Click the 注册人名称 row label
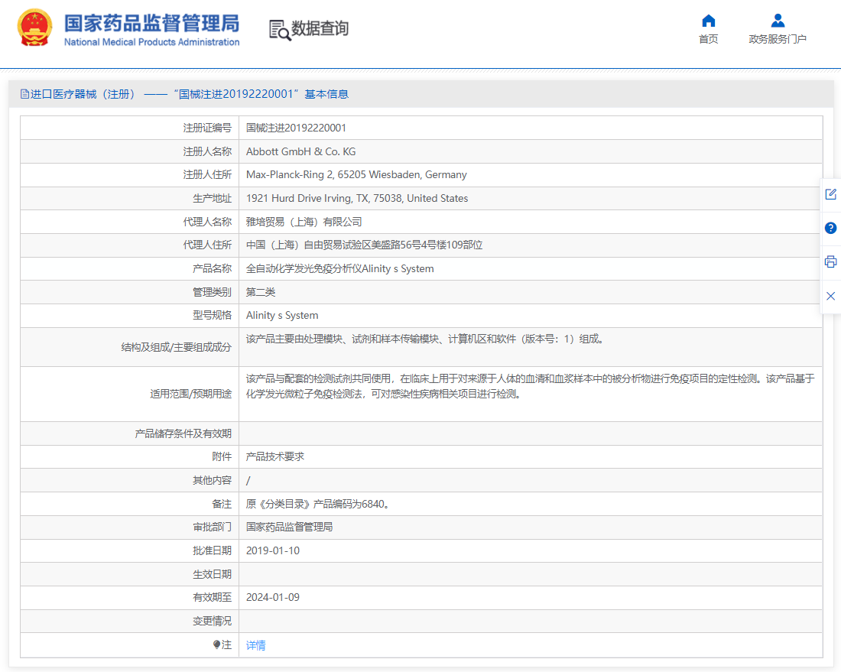 (207, 151)
